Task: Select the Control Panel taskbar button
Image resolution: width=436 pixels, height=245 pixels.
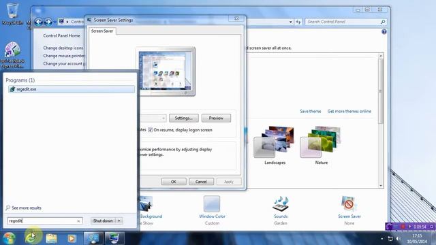Action: (x=93, y=238)
